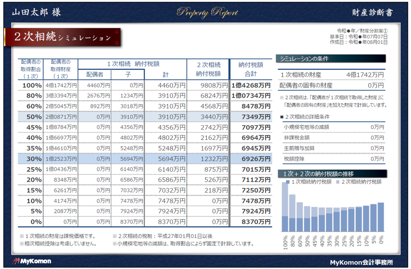This screenshot has width=411, height=269.
Task: Click the 2次相続 納付税額 column header
Action: click(208, 69)
